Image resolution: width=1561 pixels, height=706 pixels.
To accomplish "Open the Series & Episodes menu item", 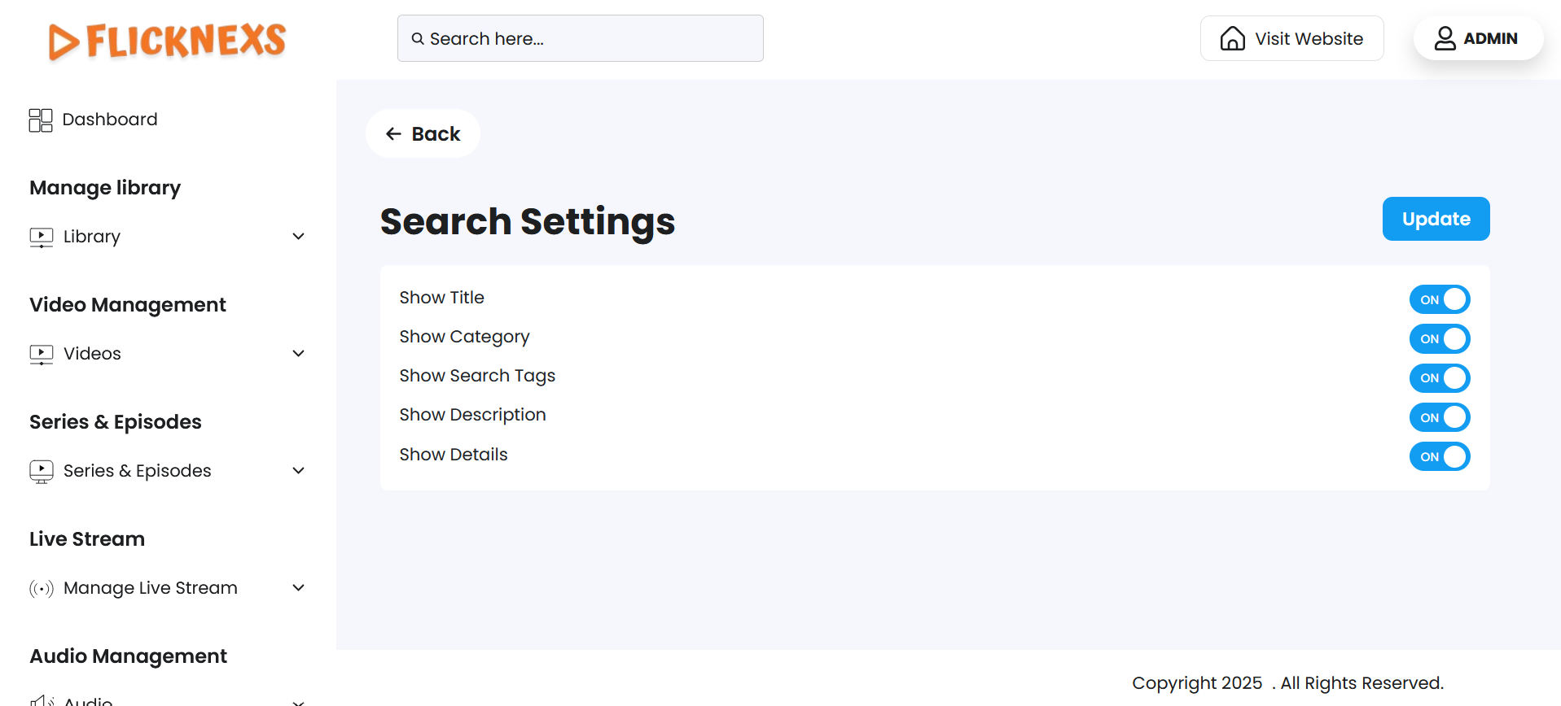I will (x=137, y=471).
